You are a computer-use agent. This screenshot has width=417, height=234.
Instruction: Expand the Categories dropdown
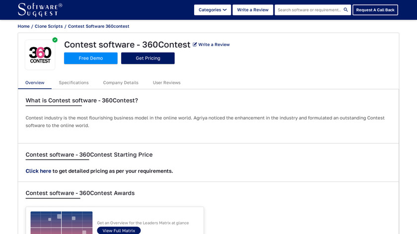(x=212, y=10)
